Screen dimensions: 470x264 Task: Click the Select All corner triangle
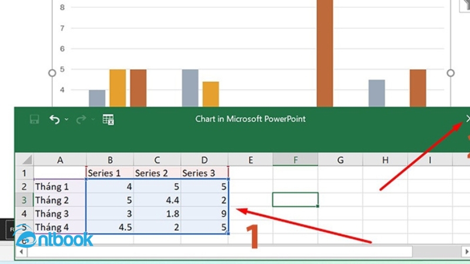[24, 160]
